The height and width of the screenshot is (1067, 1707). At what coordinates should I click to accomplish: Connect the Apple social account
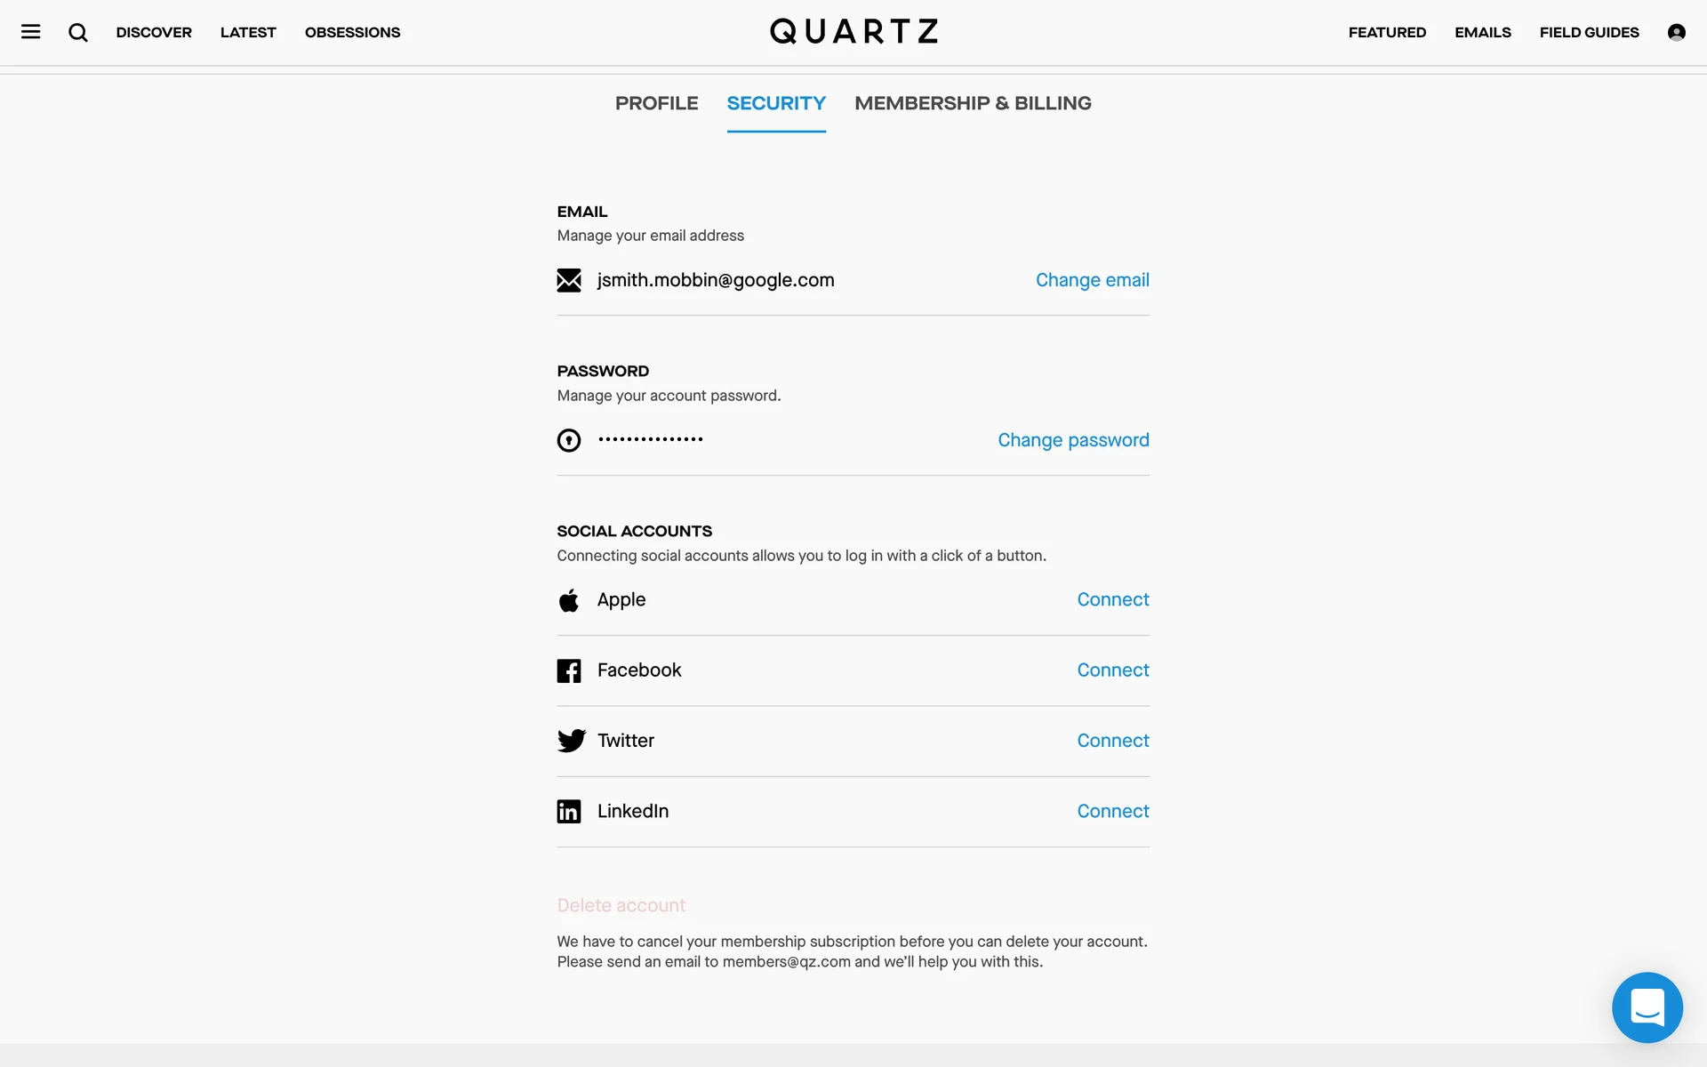coord(1112,599)
